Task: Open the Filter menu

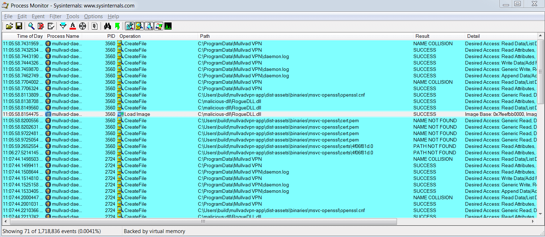Action: coord(56,16)
